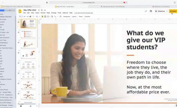Select the Shape tool
The image size is (177, 108).
(x=52, y=16)
